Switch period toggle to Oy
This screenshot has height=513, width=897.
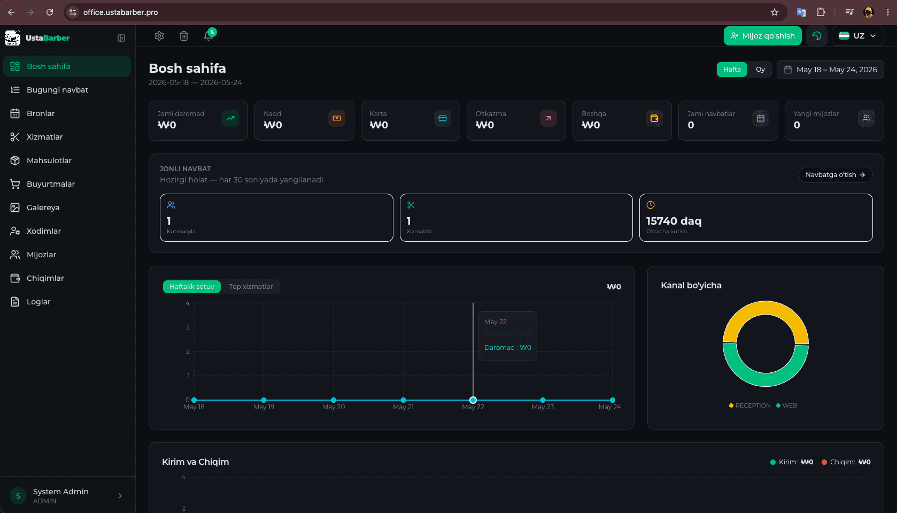click(x=760, y=70)
